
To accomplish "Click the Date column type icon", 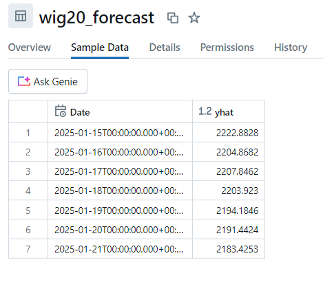I will point(61,111).
